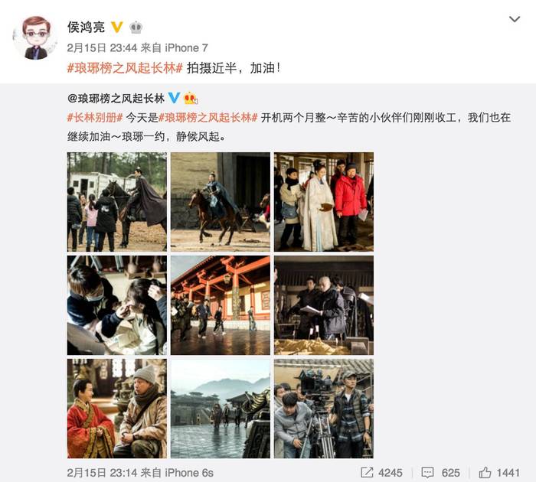The height and width of the screenshot is (482, 536).
Task: Open 侯鸿亮 username link
Action: coord(86,27)
